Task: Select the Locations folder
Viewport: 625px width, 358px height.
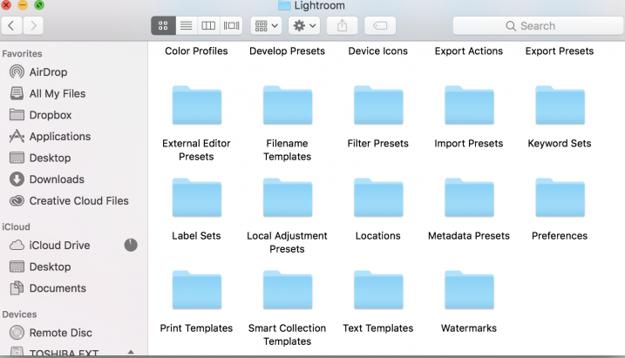Action: [x=378, y=198]
